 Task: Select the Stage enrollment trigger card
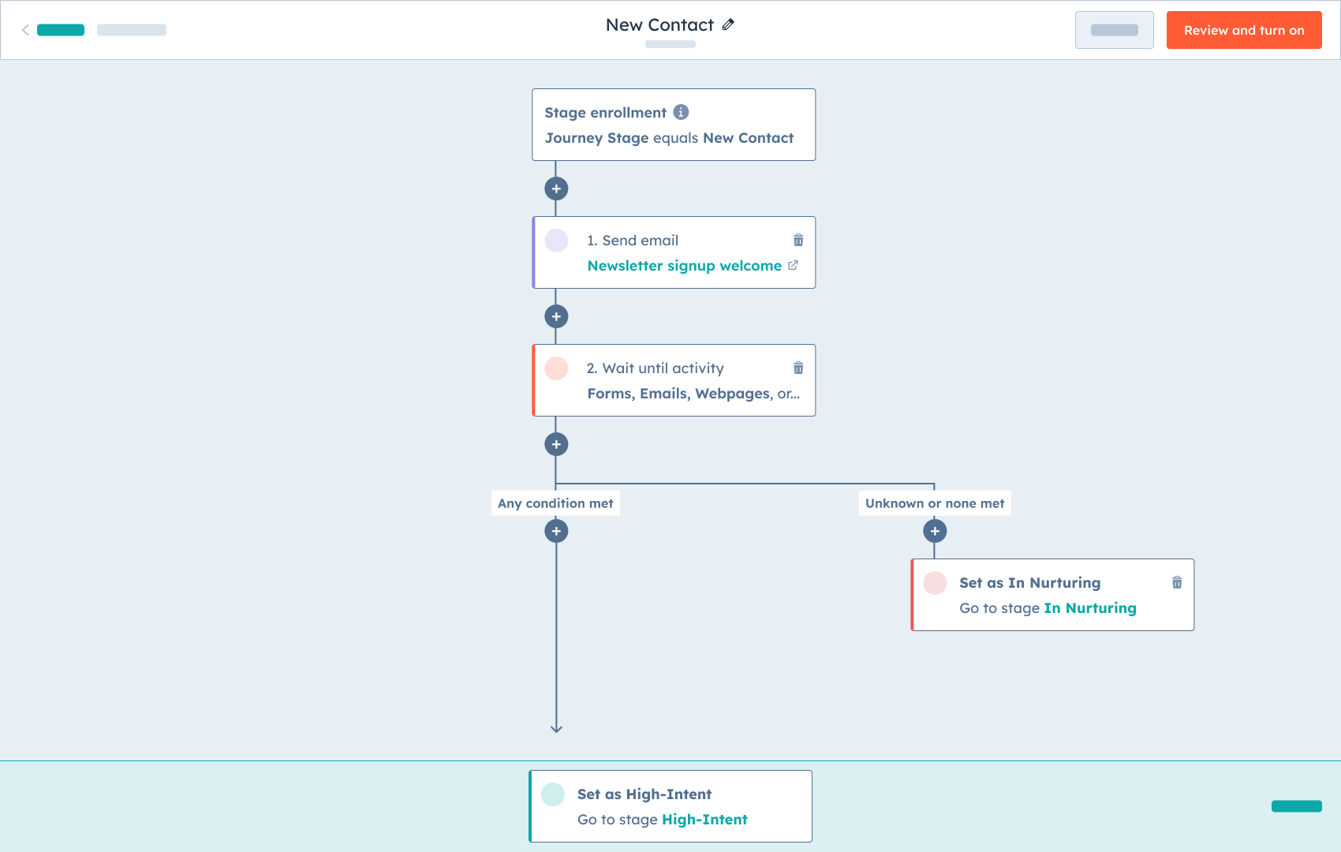point(673,125)
